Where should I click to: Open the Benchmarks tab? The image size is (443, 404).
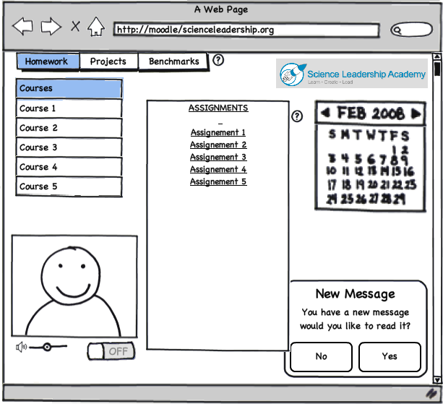point(173,61)
